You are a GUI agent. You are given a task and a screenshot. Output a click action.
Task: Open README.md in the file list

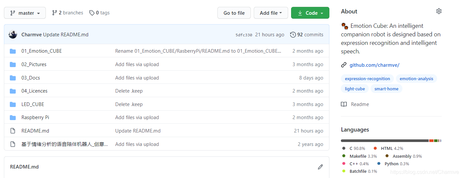click(x=35, y=131)
